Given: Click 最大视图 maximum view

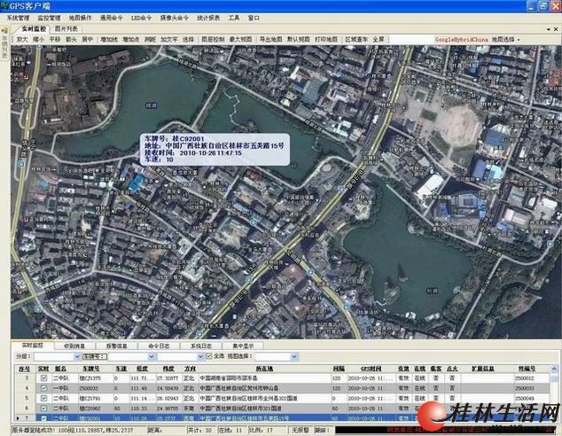Looking at the screenshot, I should (240, 39).
